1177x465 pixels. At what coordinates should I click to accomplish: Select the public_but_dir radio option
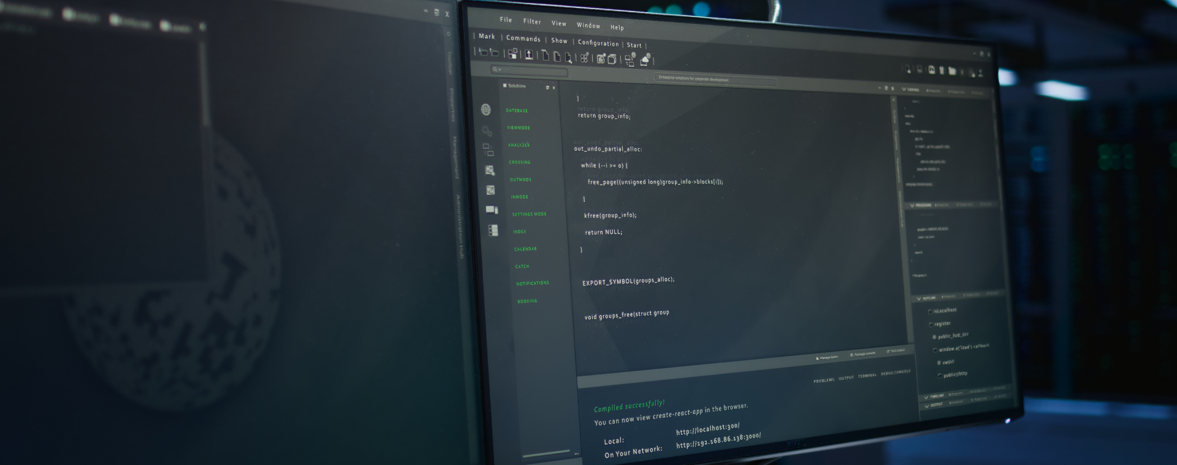click(934, 337)
